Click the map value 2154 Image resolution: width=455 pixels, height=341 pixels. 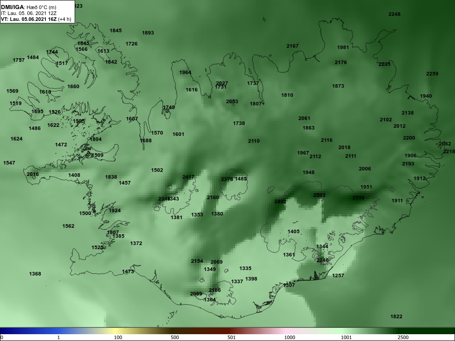click(197, 261)
